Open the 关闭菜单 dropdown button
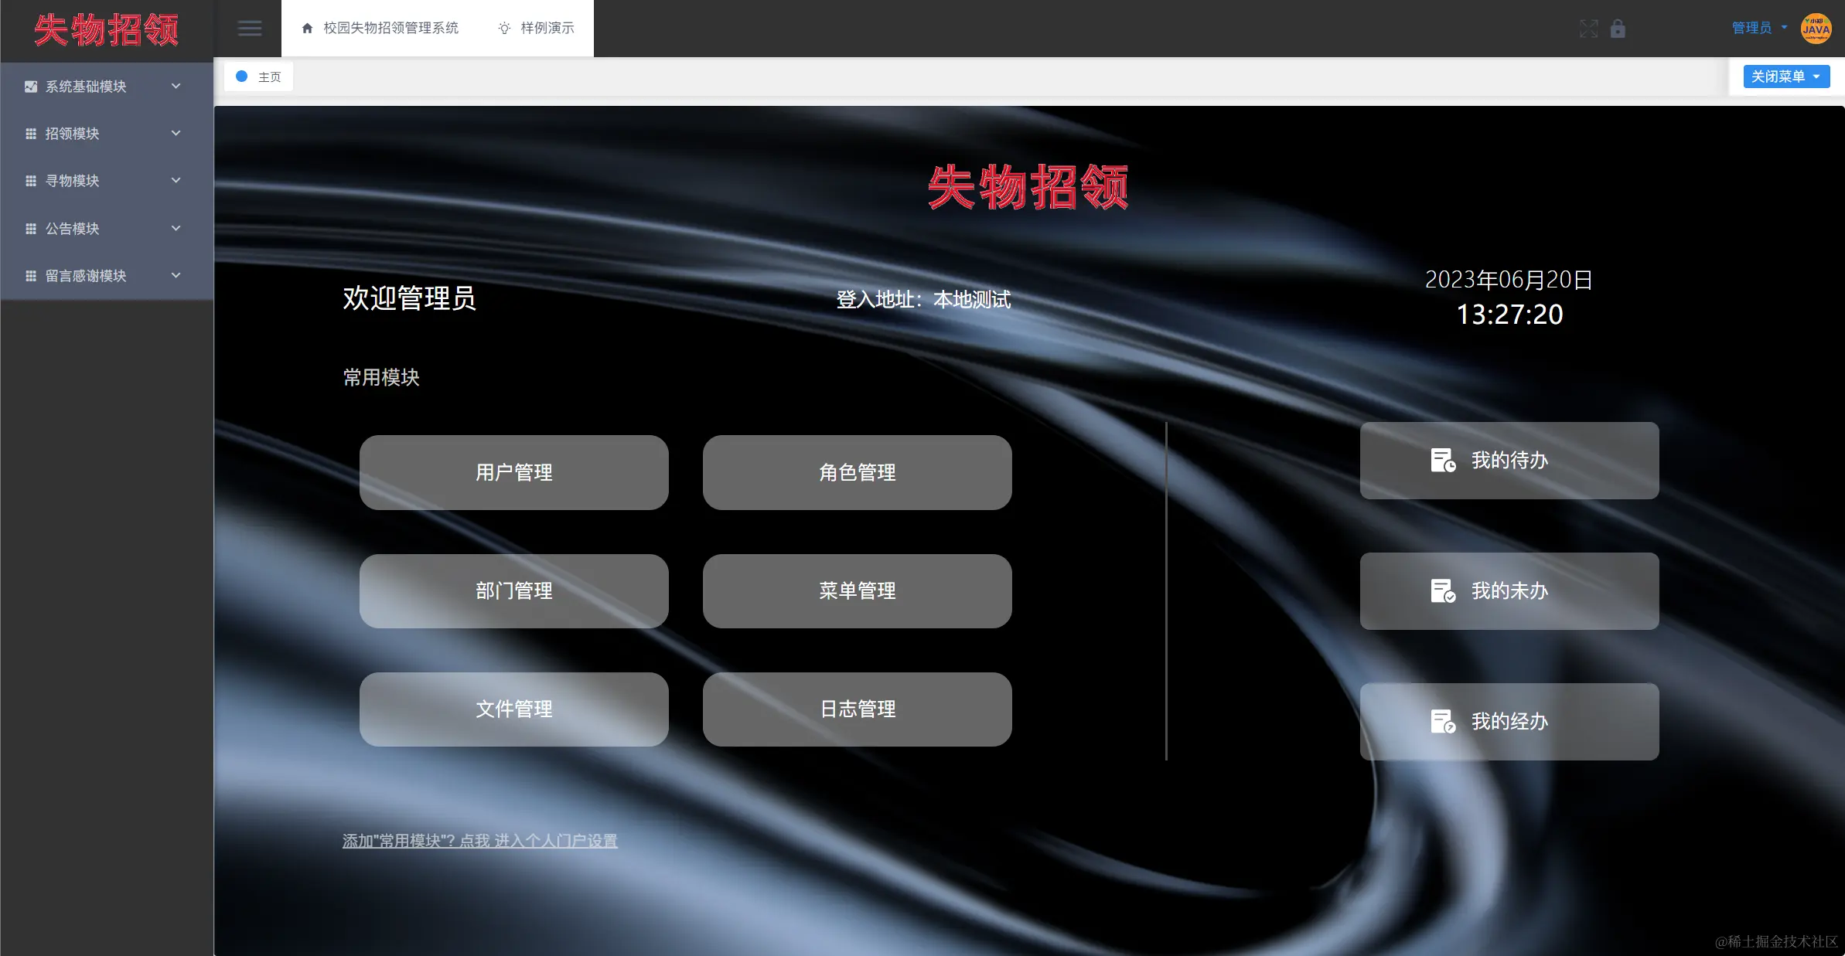Image resolution: width=1845 pixels, height=956 pixels. [1785, 76]
